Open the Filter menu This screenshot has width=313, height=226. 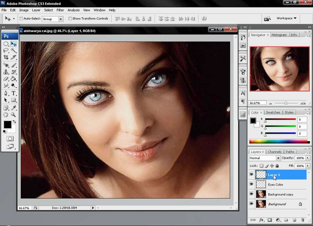[60, 10]
